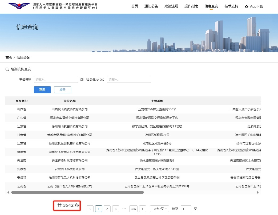Open 操作指南 in the top navigation
The image size is (278, 215).
coord(191,6)
